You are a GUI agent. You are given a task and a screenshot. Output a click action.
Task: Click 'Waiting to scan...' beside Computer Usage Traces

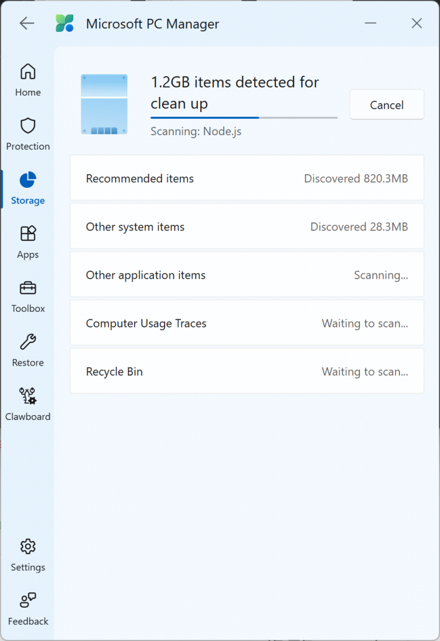point(365,324)
